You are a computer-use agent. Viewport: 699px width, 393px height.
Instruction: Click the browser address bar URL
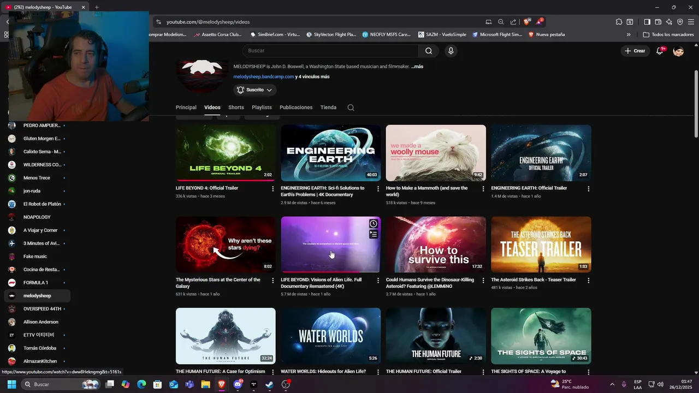[x=208, y=22]
